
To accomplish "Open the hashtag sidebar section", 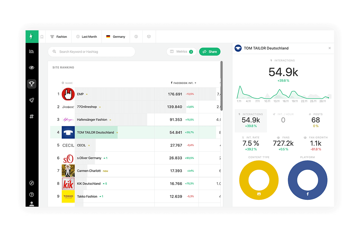I will [x=32, y=117].
